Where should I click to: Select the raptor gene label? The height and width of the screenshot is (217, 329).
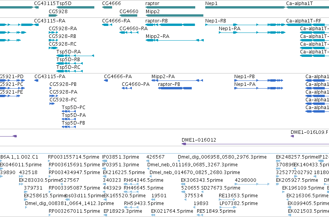coord(152,3)
